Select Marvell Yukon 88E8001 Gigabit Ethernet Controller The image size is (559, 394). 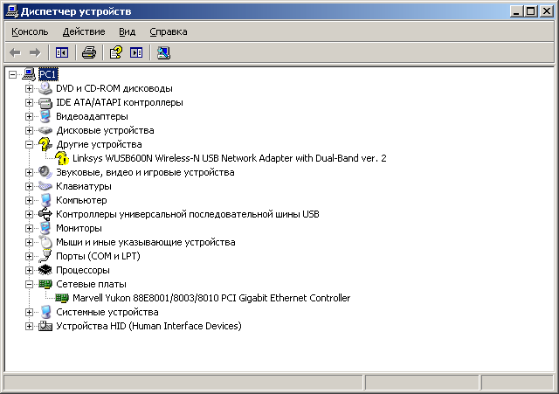point(211,298)
